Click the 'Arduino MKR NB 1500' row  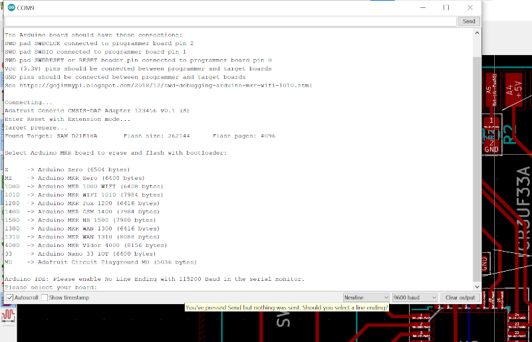click(80, 220)
